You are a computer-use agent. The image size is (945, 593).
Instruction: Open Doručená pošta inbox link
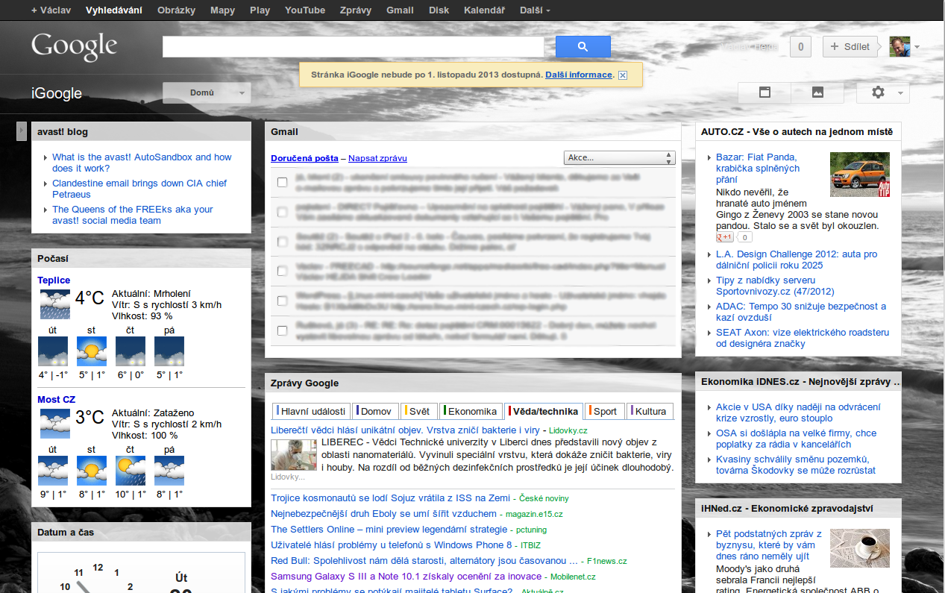tap(304, 158)
